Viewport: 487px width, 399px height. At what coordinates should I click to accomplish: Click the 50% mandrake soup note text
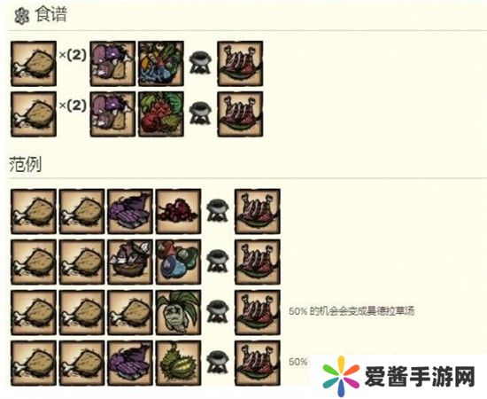[x=352, y=311]
